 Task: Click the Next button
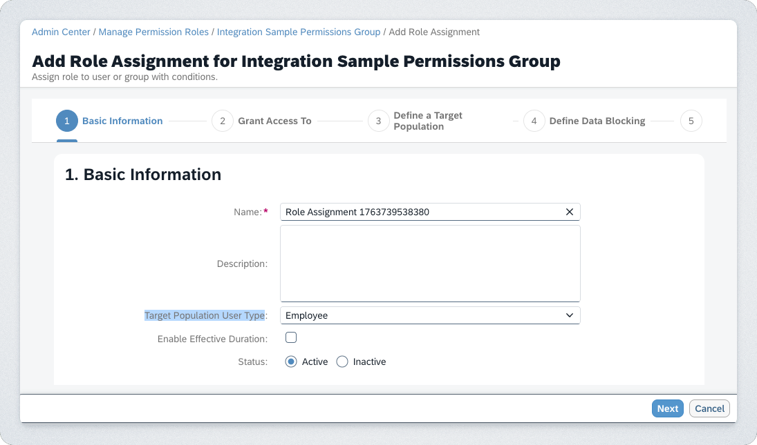tap(667, 408)
